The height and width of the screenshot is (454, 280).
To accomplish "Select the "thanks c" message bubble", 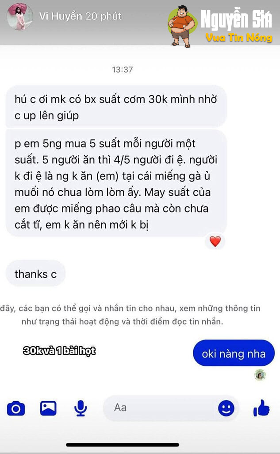I will coord(35,274).
